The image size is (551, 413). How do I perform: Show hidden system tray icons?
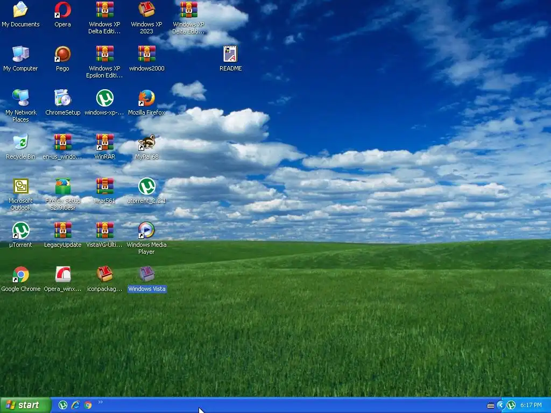click(x=501, y=405)
